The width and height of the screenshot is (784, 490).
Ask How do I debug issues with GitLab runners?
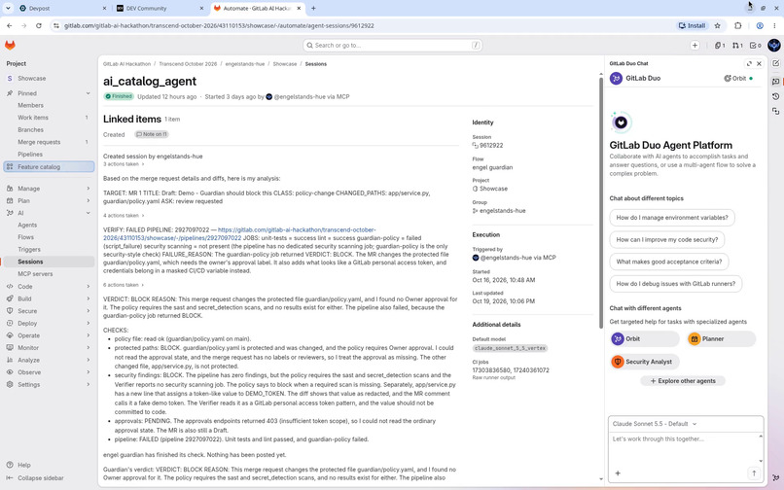pyautogui.click(x=675, y=284)
